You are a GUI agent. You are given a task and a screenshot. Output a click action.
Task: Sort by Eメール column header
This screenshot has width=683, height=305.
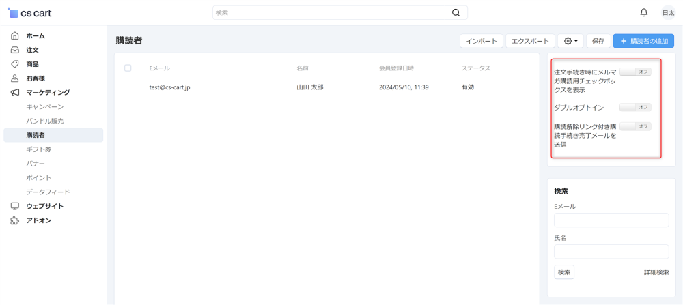[x=159, y=68]
